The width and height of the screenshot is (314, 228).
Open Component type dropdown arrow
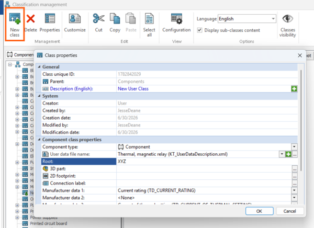point(294,147)
